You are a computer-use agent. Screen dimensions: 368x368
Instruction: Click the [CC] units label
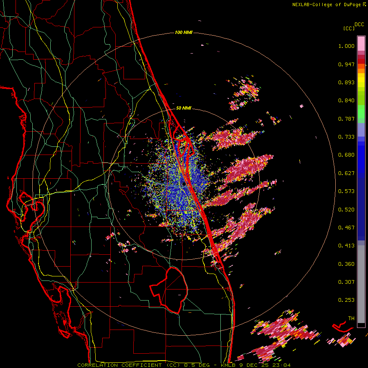tap(349, 28)
